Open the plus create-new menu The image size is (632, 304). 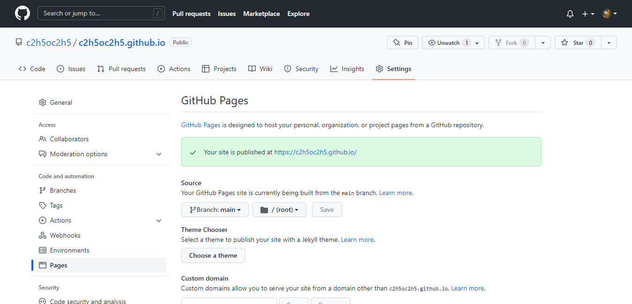tap(588, 14)
